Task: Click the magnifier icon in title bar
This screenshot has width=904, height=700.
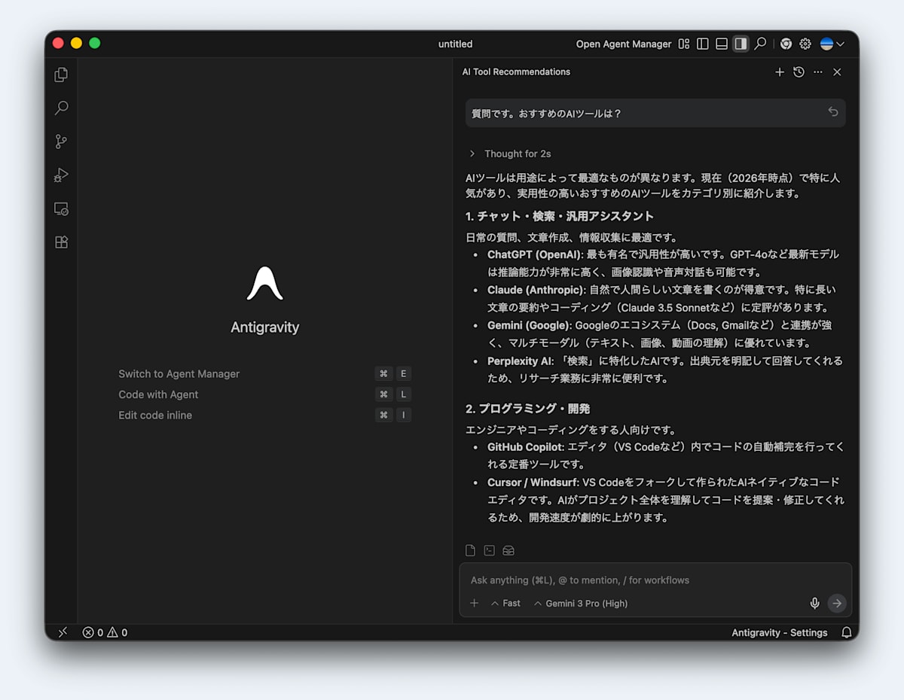Action: click(x=761, y=44)
